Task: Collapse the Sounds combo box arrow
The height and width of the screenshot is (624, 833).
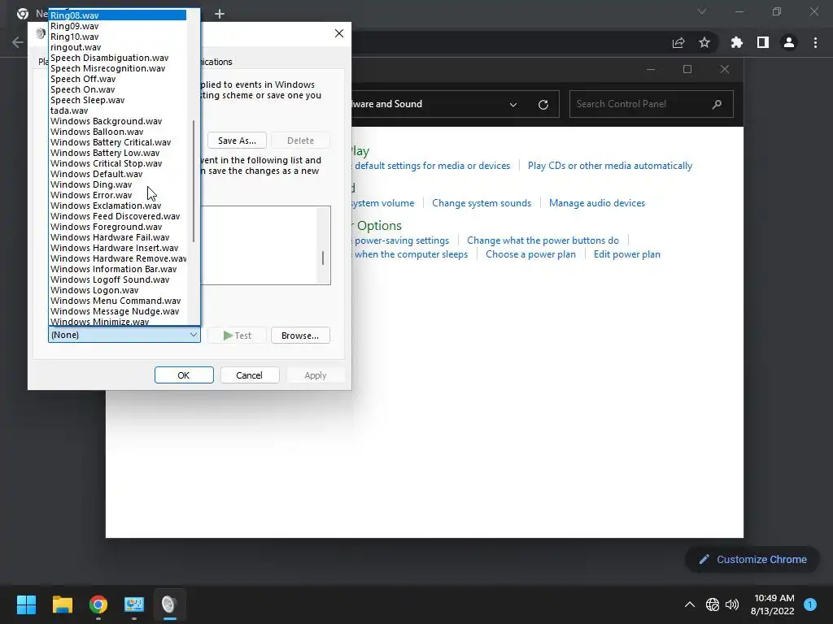Action: pos(194,335)
